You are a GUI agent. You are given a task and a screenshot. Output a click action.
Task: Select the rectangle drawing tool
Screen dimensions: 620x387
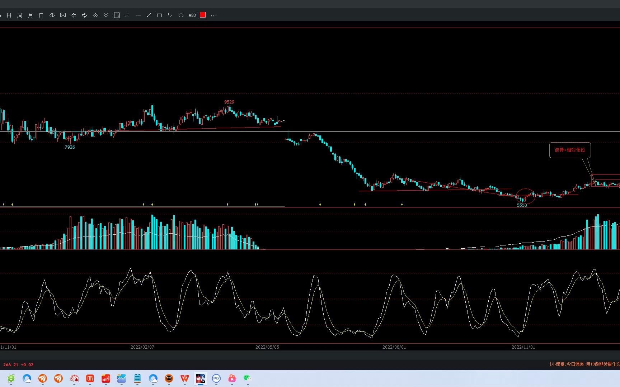[160, 15]
